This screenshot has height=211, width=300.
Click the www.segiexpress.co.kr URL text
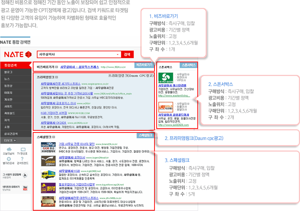[95, 84]
